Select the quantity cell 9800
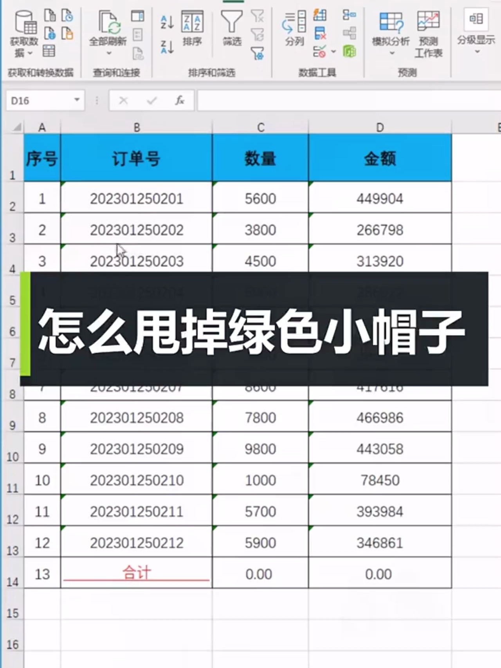This screenshot has width=501, height=668. 260,448
